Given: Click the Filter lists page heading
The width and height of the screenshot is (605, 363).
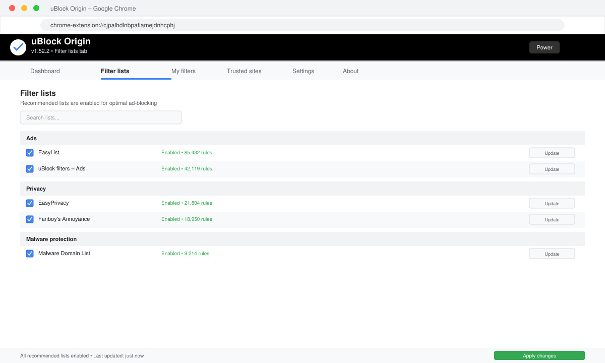Looking at the screenshot, I should click(38, 93).
